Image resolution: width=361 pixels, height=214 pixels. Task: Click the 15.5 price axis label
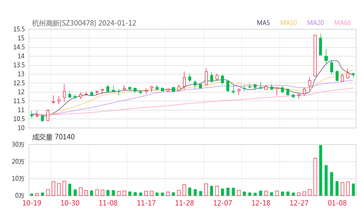[19, 29]
